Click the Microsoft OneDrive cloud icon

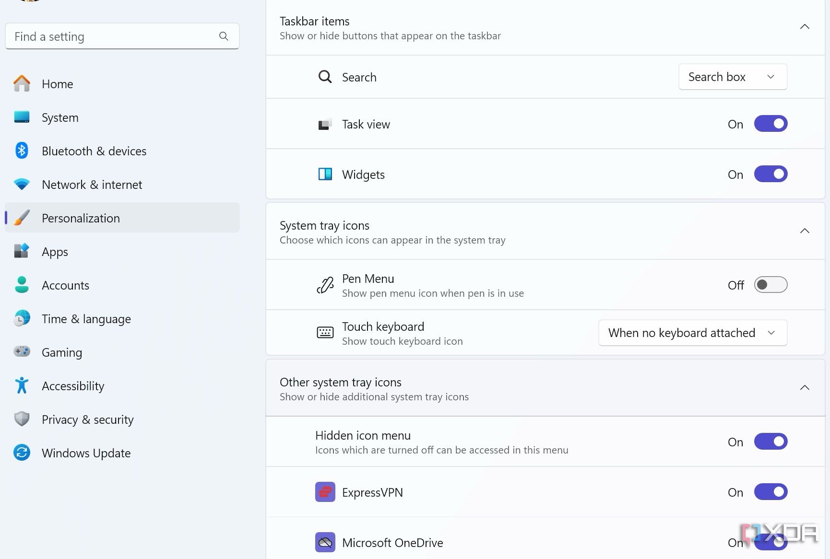(325, 542)
